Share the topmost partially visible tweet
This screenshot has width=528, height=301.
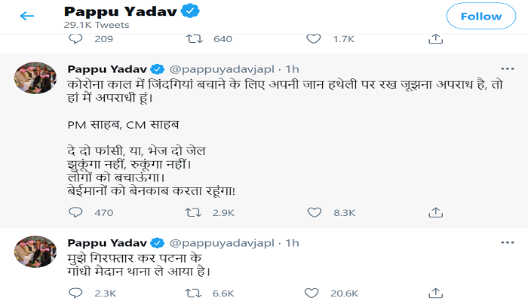(x=434, y=38)
